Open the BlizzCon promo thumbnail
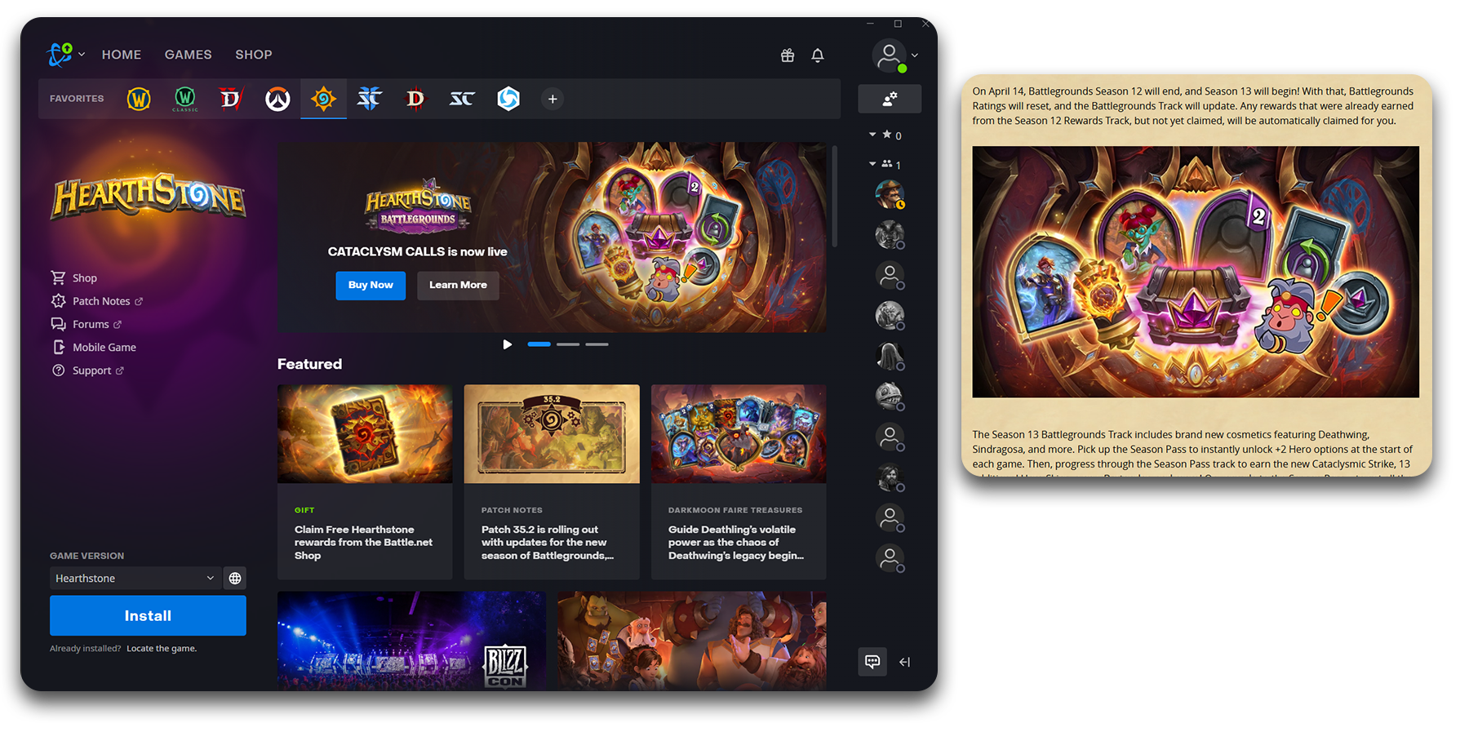Image resolution: width=1469 pixels, height=732 pixels. coord(411,641)
